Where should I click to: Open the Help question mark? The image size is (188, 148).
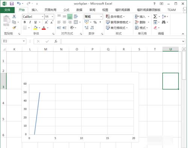pyautogui.click(x=154, y=4)
